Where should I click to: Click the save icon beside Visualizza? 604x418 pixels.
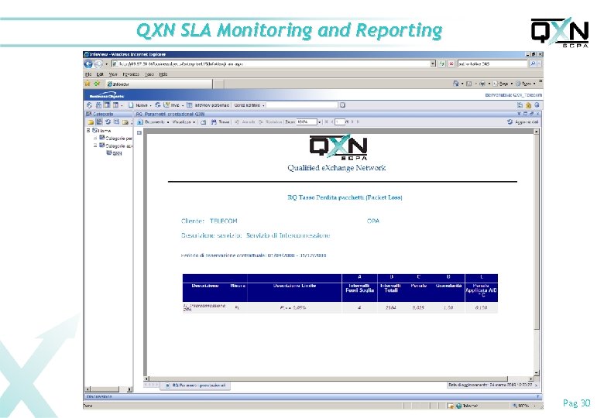[204, 122]
